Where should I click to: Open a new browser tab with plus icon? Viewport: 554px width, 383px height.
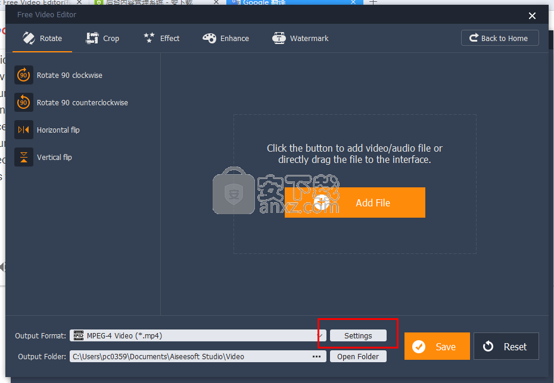[373, 2]
